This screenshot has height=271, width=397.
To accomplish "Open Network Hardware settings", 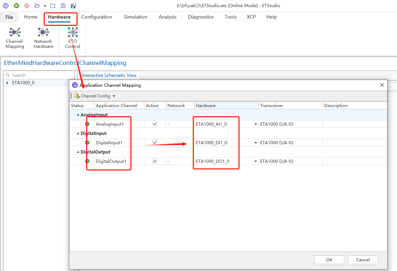I will (44, 38).
